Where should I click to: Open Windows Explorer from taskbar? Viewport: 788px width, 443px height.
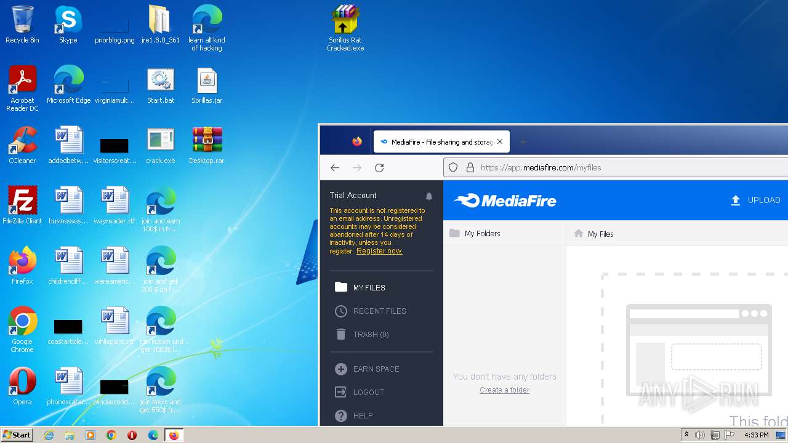70,435
